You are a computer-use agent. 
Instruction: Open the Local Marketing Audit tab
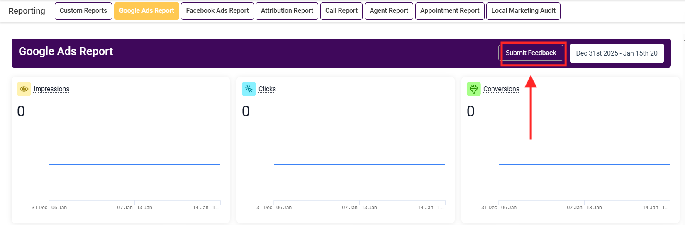[x=523, y=11]
